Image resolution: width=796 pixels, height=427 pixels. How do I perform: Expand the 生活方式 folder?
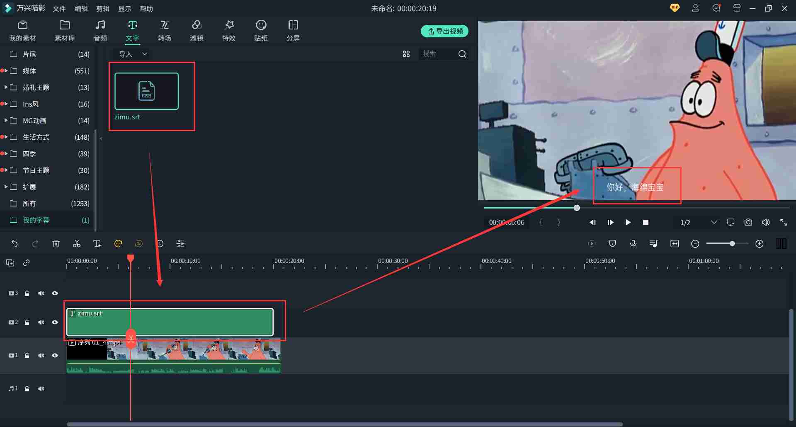coord(6,137)
